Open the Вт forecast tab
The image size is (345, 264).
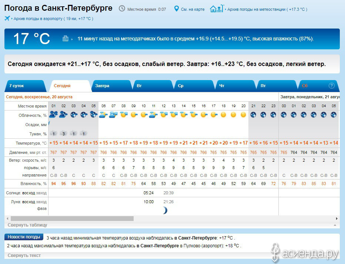click(x=153, y=86)
